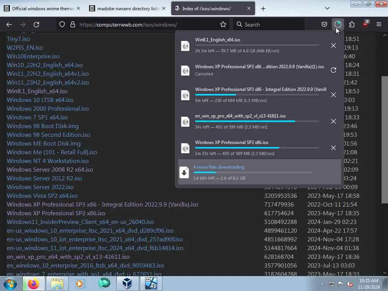This screenshot has height=291, width=388.
Task: Click the overall 1.6 of 8.1 GB progress bar
Action: tap(253, 172)
